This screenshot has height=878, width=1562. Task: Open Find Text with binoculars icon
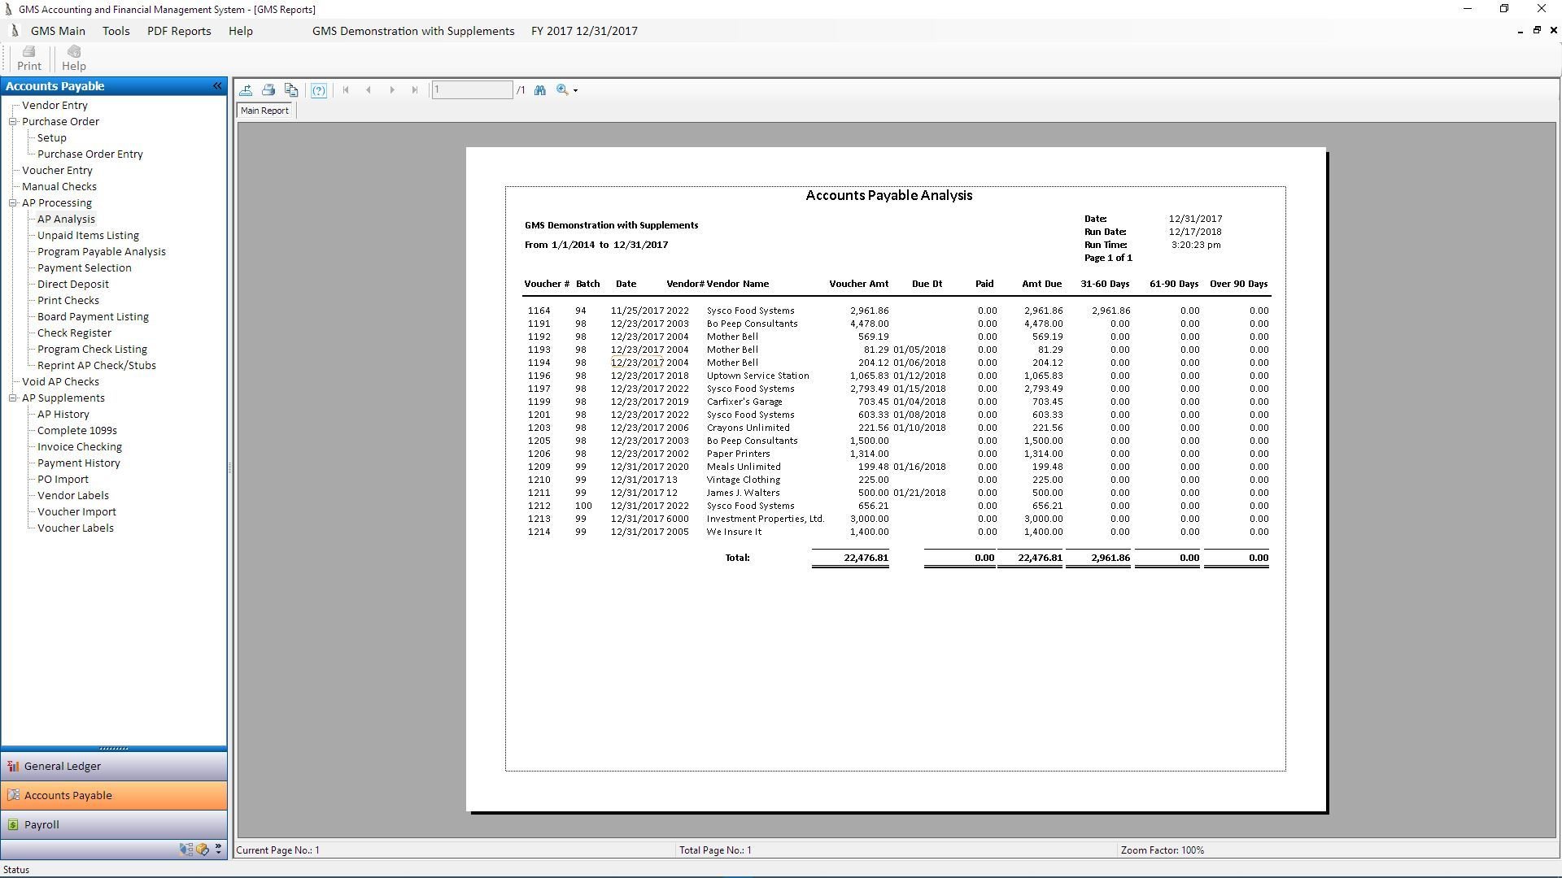tap(540, 90)
